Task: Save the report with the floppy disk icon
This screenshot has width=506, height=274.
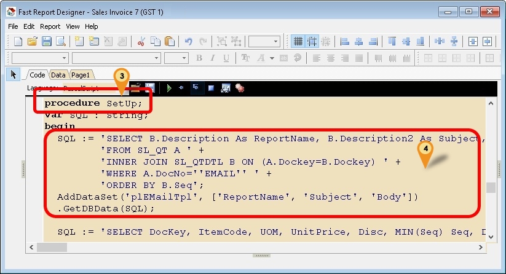Action: coord(47,42)
